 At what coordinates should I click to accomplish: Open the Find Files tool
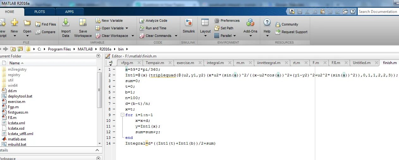click(46, 24)
